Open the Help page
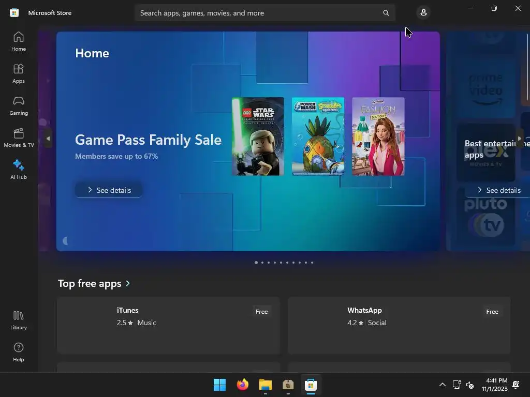The width and height of the screenshot is (530, 397). pyautogui.click(x=19, y=352)
